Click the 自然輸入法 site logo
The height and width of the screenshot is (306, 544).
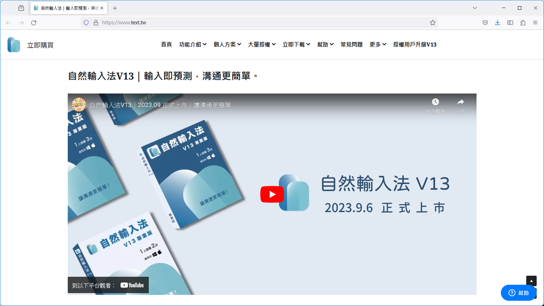pos(14,45)
